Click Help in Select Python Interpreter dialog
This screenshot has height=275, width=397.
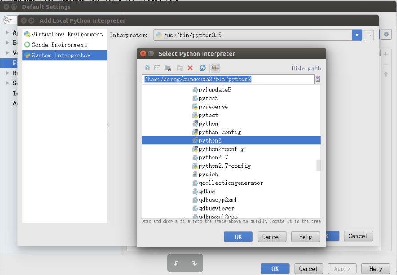[x=305, y=237]
